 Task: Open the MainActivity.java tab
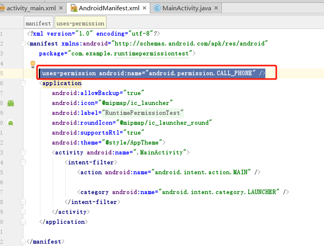click(187, 8)
